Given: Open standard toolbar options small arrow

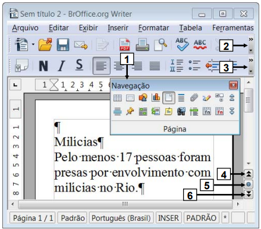Looking at the screenshot, I should [x=251, y=51].
